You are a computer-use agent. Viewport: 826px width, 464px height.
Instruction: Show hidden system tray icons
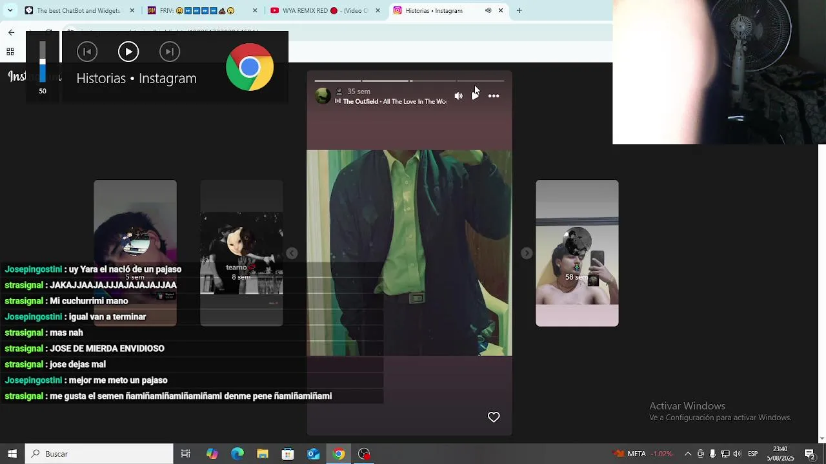coord(688,454)
